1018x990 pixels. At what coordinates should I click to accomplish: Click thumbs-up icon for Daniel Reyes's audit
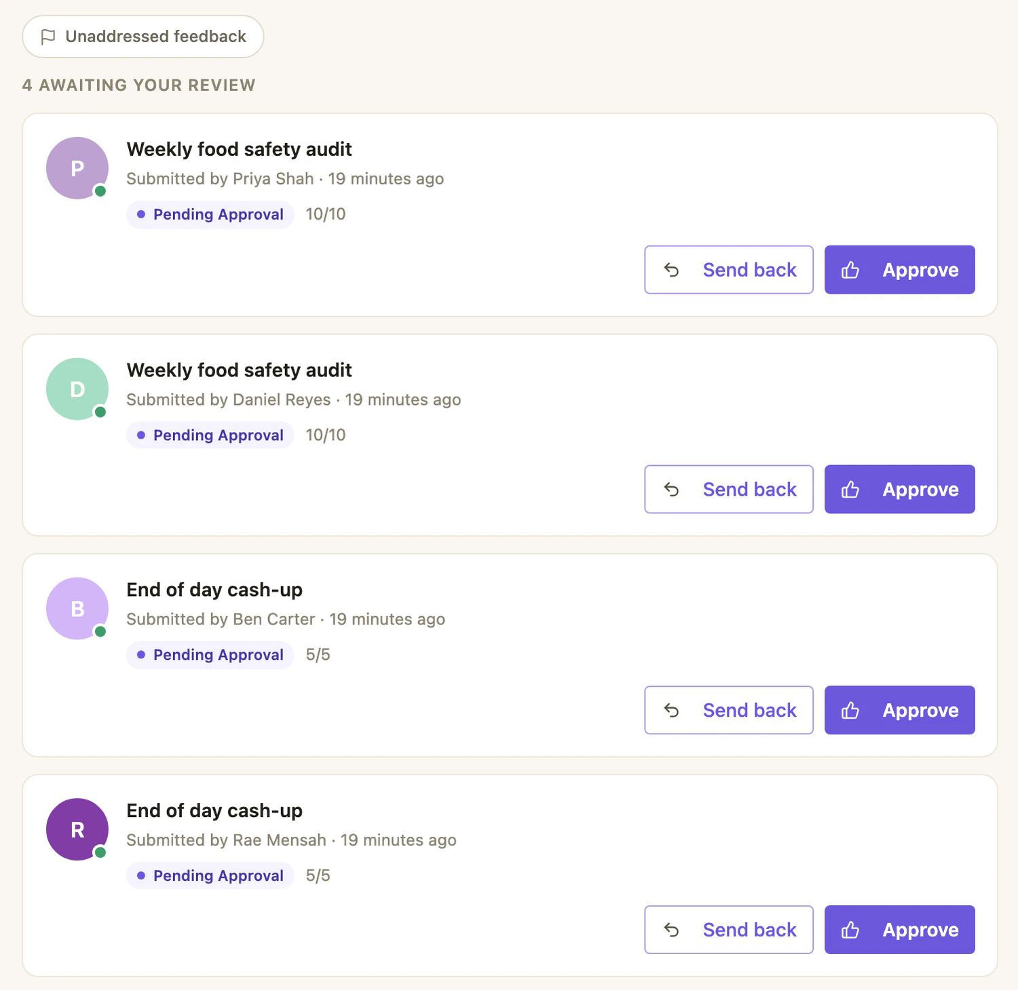[850, 490]
